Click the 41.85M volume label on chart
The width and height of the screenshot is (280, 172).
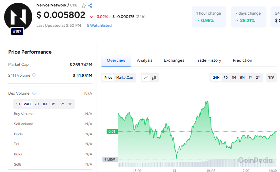click(110, 159)
